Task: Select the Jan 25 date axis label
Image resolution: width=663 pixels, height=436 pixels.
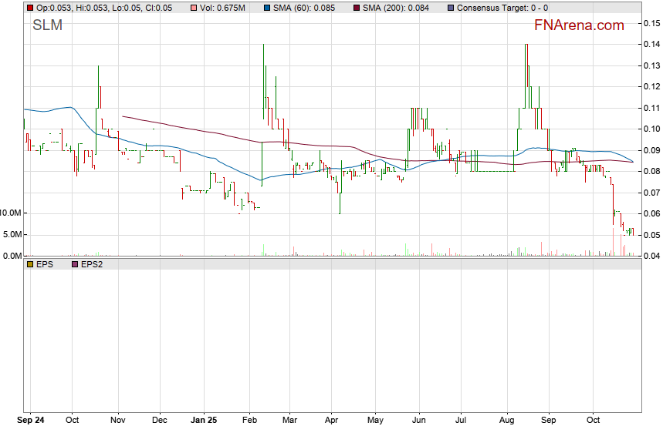Action: pyautogui.click(x=204, y=421)
